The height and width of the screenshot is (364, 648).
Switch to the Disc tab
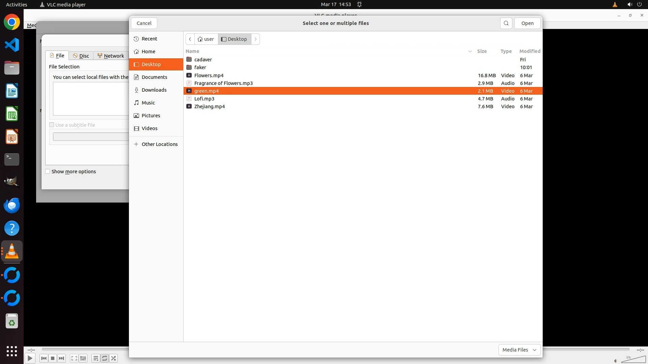81,56
